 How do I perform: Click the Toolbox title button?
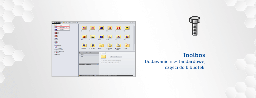pyautogui.click(x=56, y=23)
